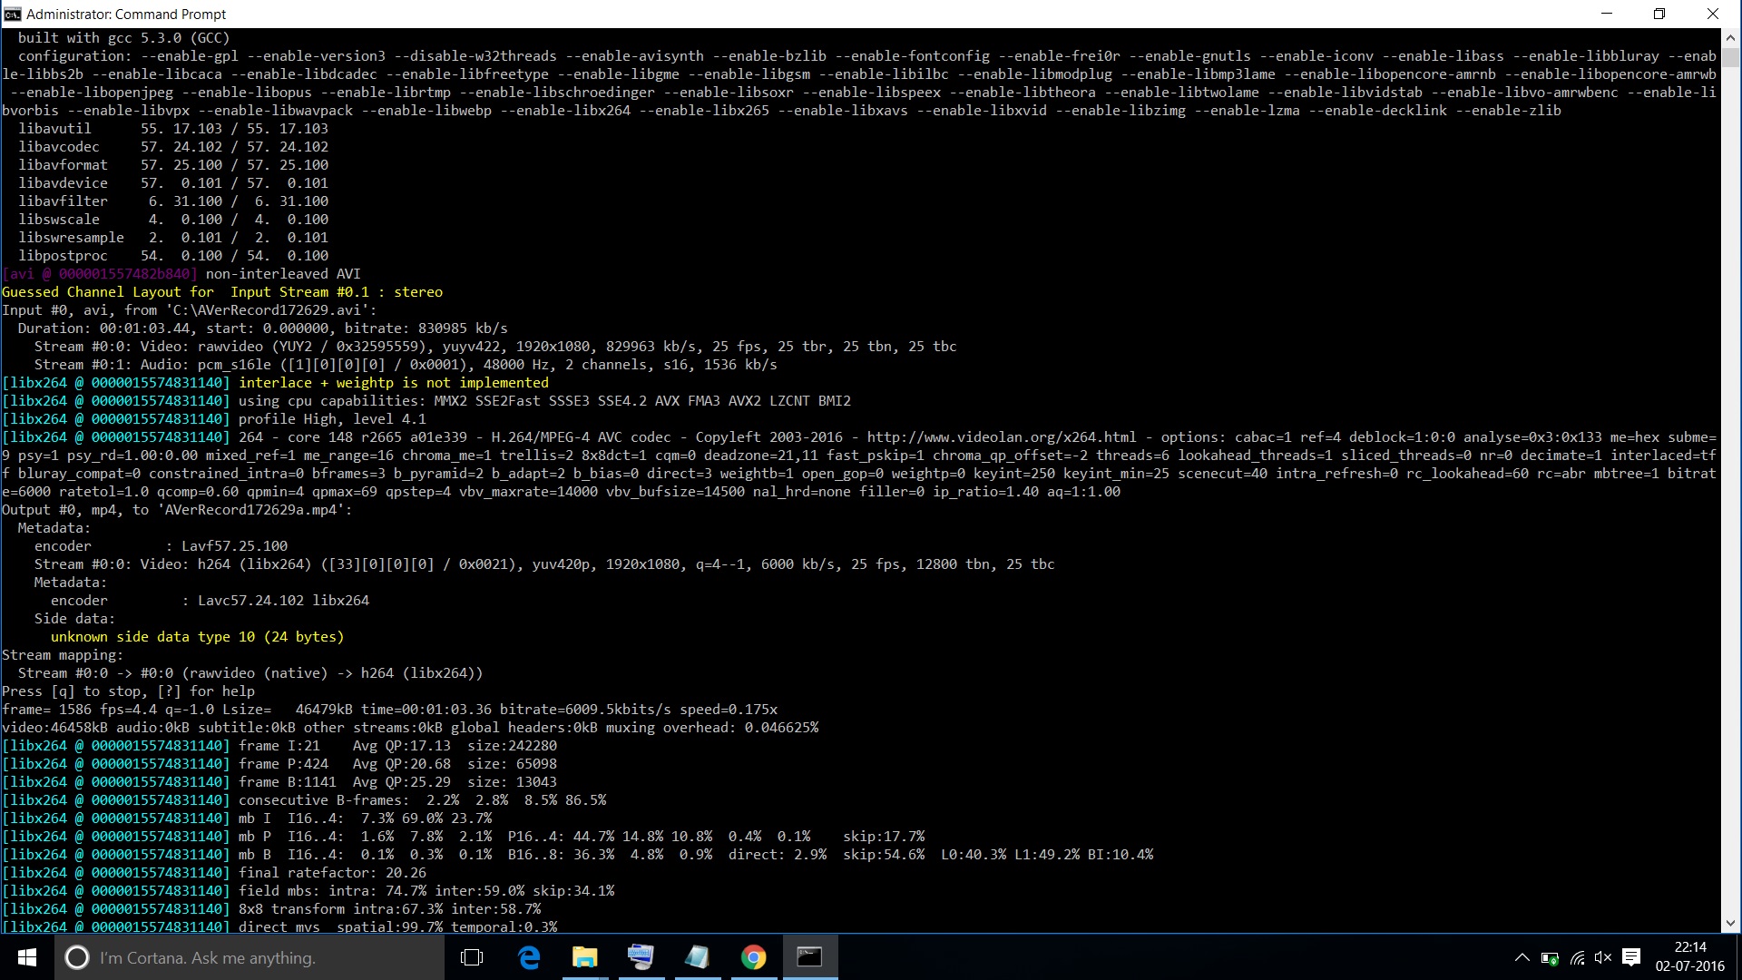Open Wi-Fi network tray flyout
Viewport: 1742px width, 980px height.
pyautogui.click(x=1577, y=957)
